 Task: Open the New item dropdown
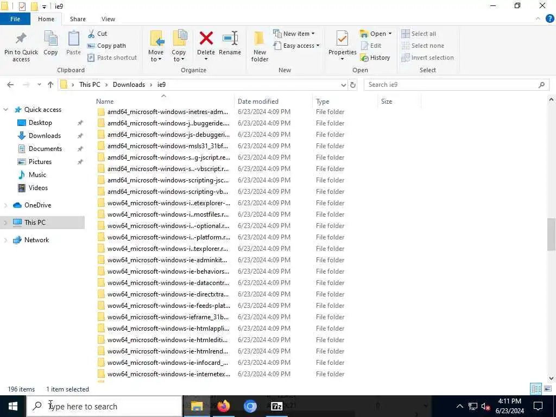[294, 34]
